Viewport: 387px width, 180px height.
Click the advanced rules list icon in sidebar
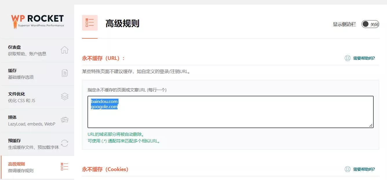tap(65, 167)
